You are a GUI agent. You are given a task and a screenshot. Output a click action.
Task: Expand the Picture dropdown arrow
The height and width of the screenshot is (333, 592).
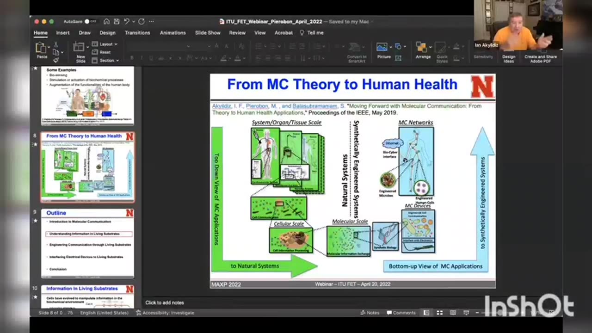click(x=391, y=47)
